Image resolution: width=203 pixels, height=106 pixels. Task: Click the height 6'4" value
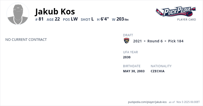(105, 19)
